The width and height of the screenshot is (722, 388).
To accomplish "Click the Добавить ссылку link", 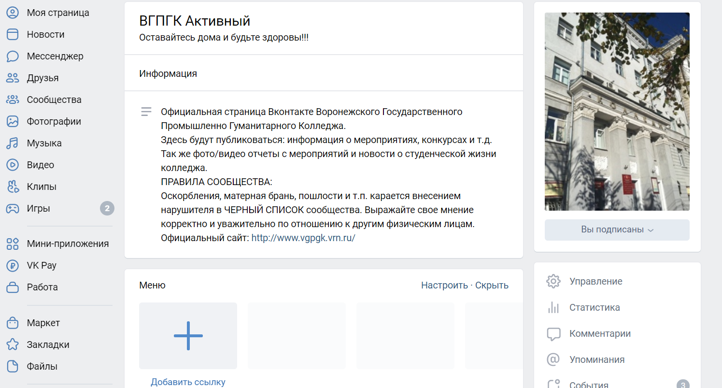I will [x=188, y=382].
